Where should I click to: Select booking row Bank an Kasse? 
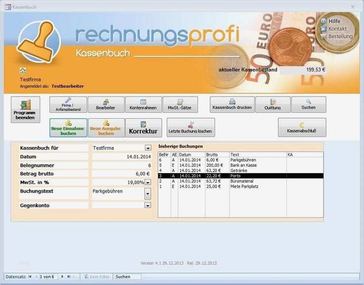tap(240, 165)
